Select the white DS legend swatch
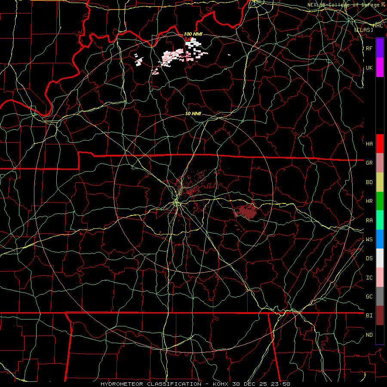 pyautogui.click(x=380, y=258)
